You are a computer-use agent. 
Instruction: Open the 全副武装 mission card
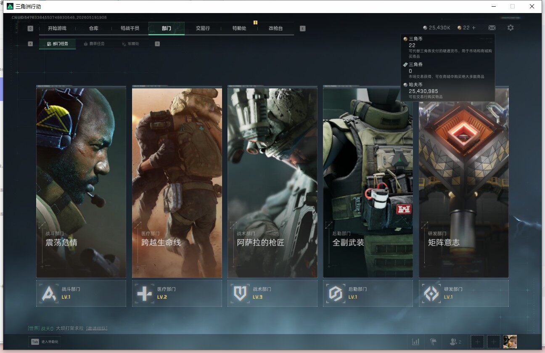368,183
